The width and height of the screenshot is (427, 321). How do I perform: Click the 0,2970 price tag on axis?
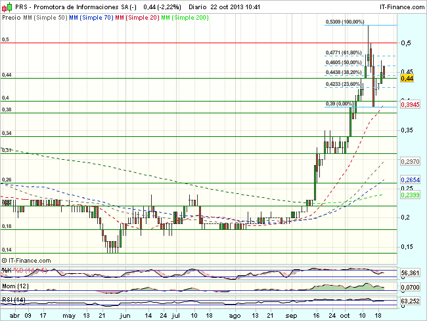pyautogui.click(x=409, y=160)
